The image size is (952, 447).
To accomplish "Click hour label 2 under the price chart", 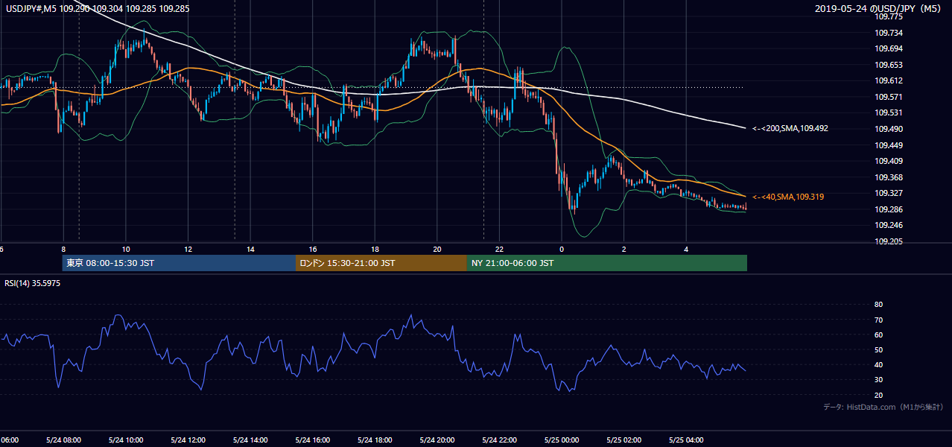I will tap(624, 249).
